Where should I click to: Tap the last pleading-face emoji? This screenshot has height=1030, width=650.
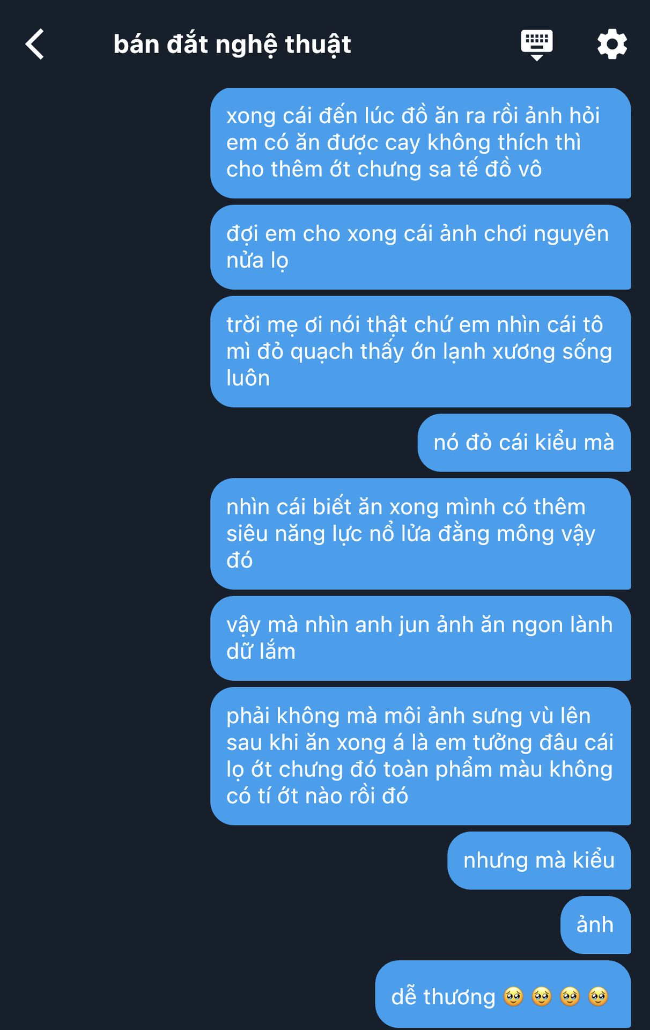click(x=598, y=997)
